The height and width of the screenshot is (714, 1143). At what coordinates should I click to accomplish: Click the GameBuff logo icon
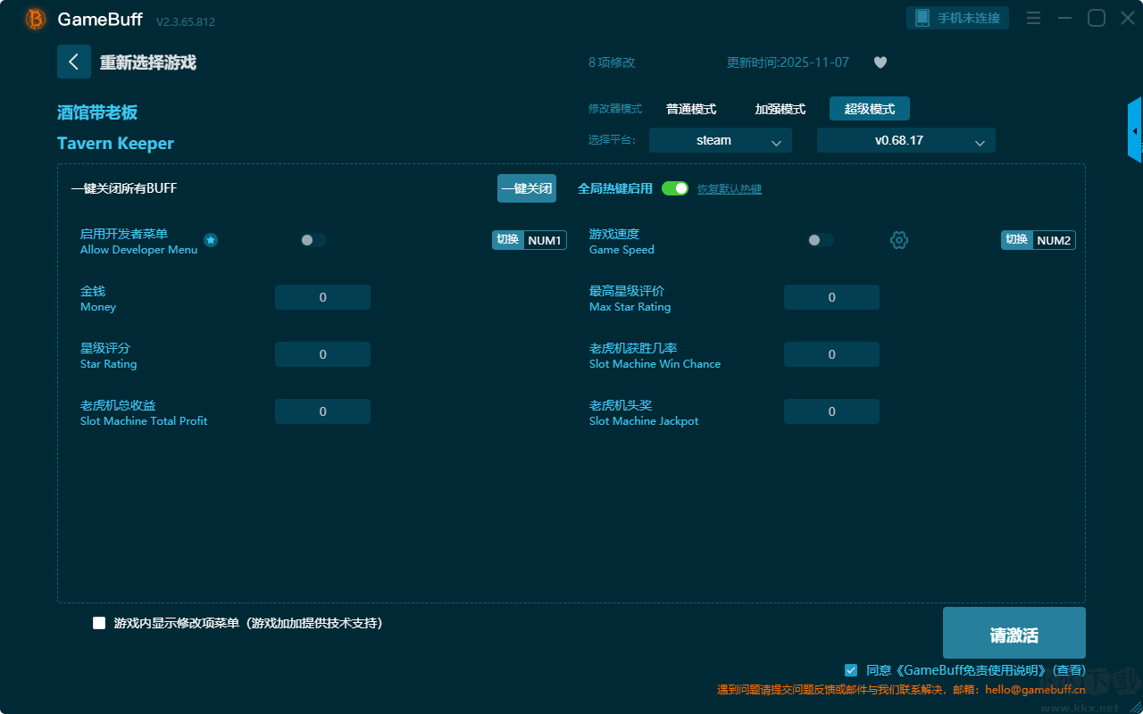(x=36, y=19)
